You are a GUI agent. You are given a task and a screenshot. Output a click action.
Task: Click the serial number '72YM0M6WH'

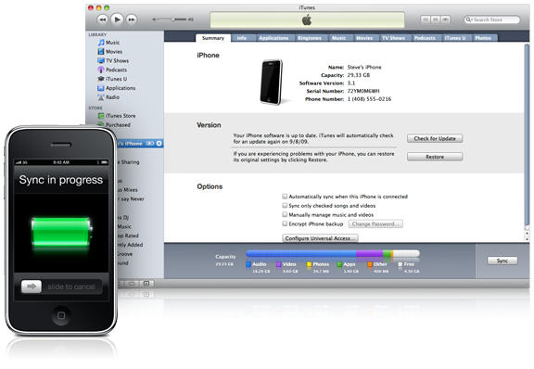(x=363, y=91)
